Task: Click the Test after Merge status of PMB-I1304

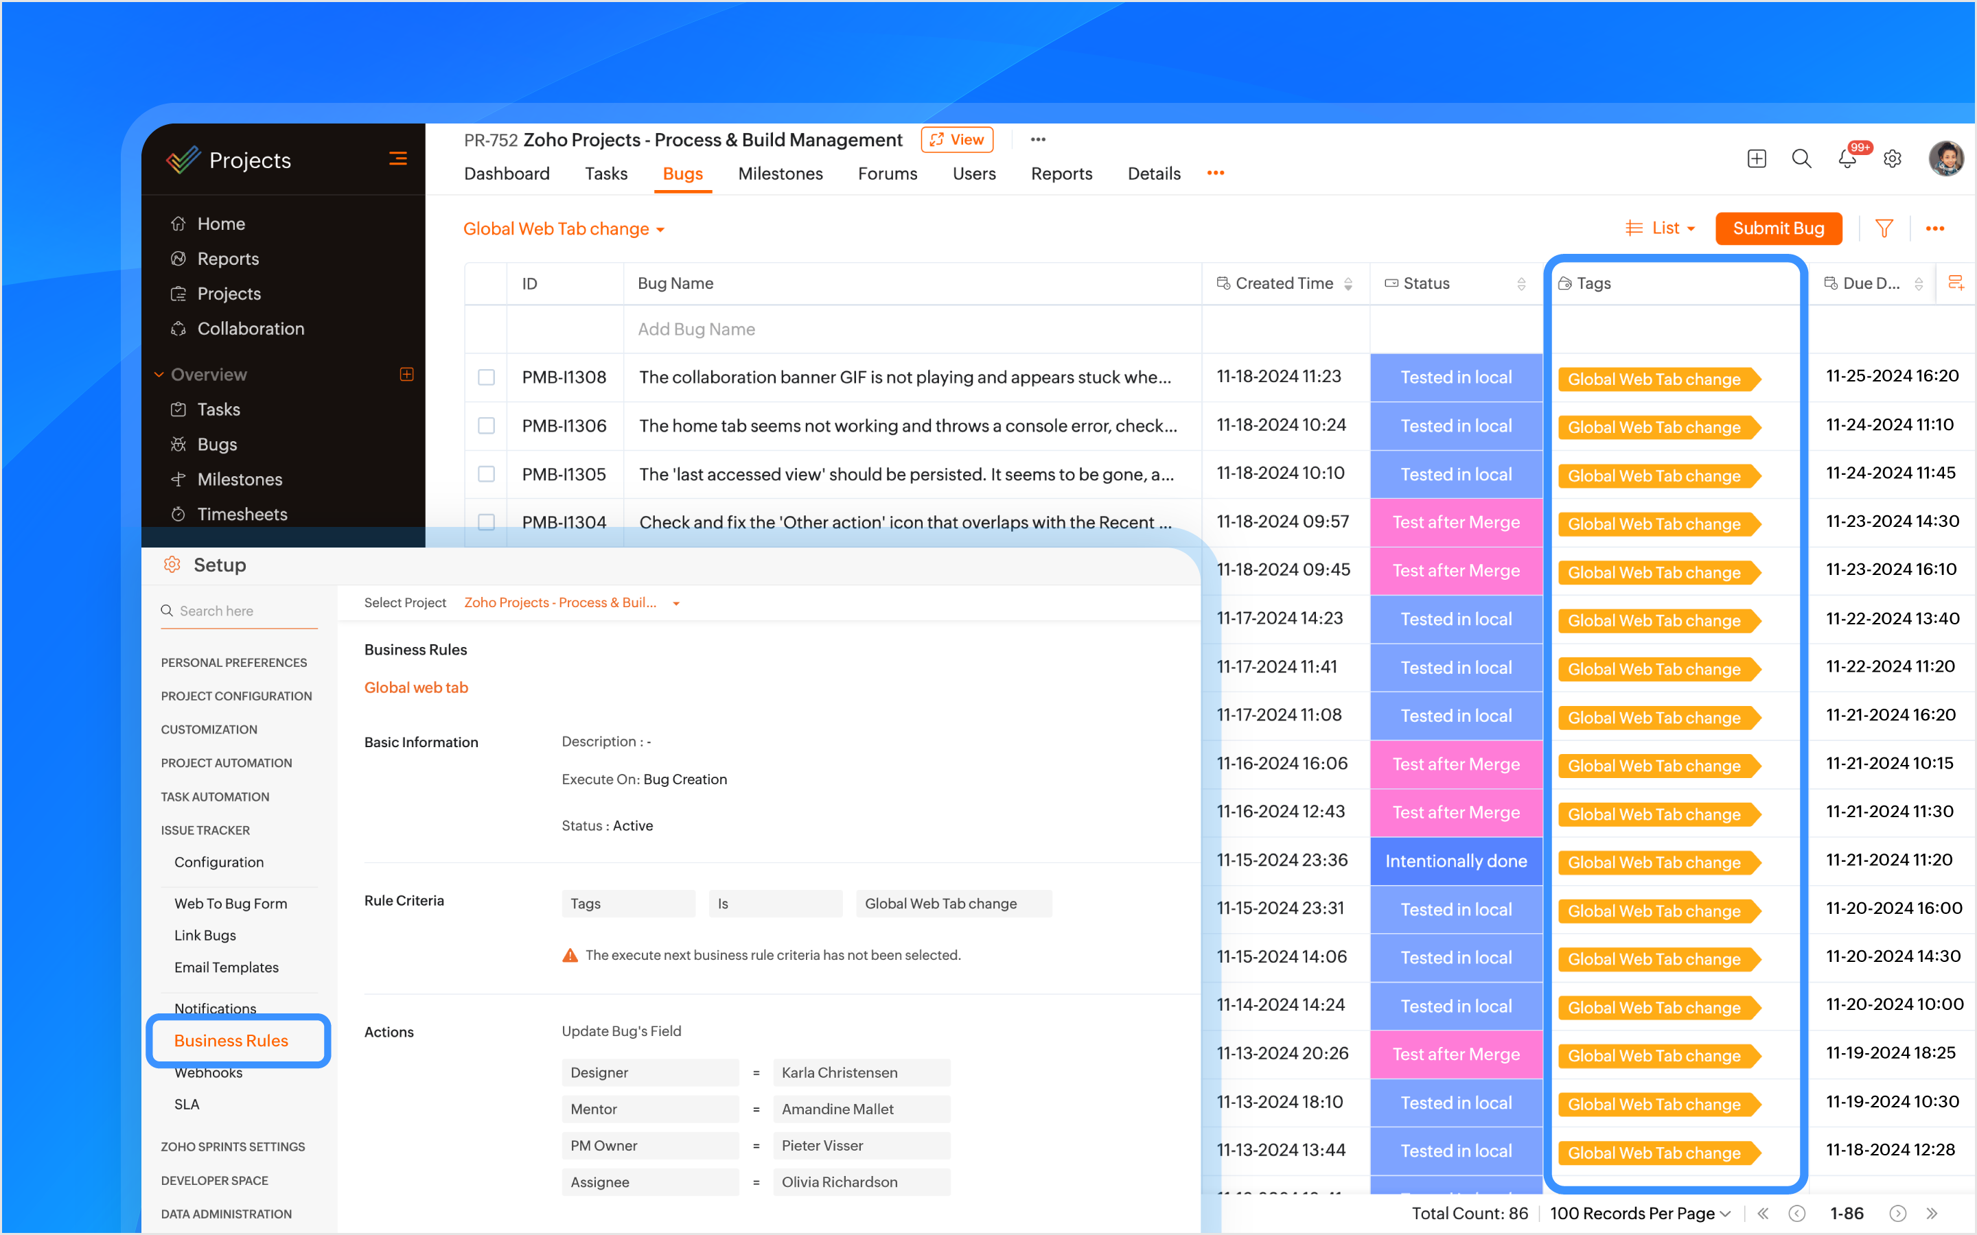Action: [1456, 523]
